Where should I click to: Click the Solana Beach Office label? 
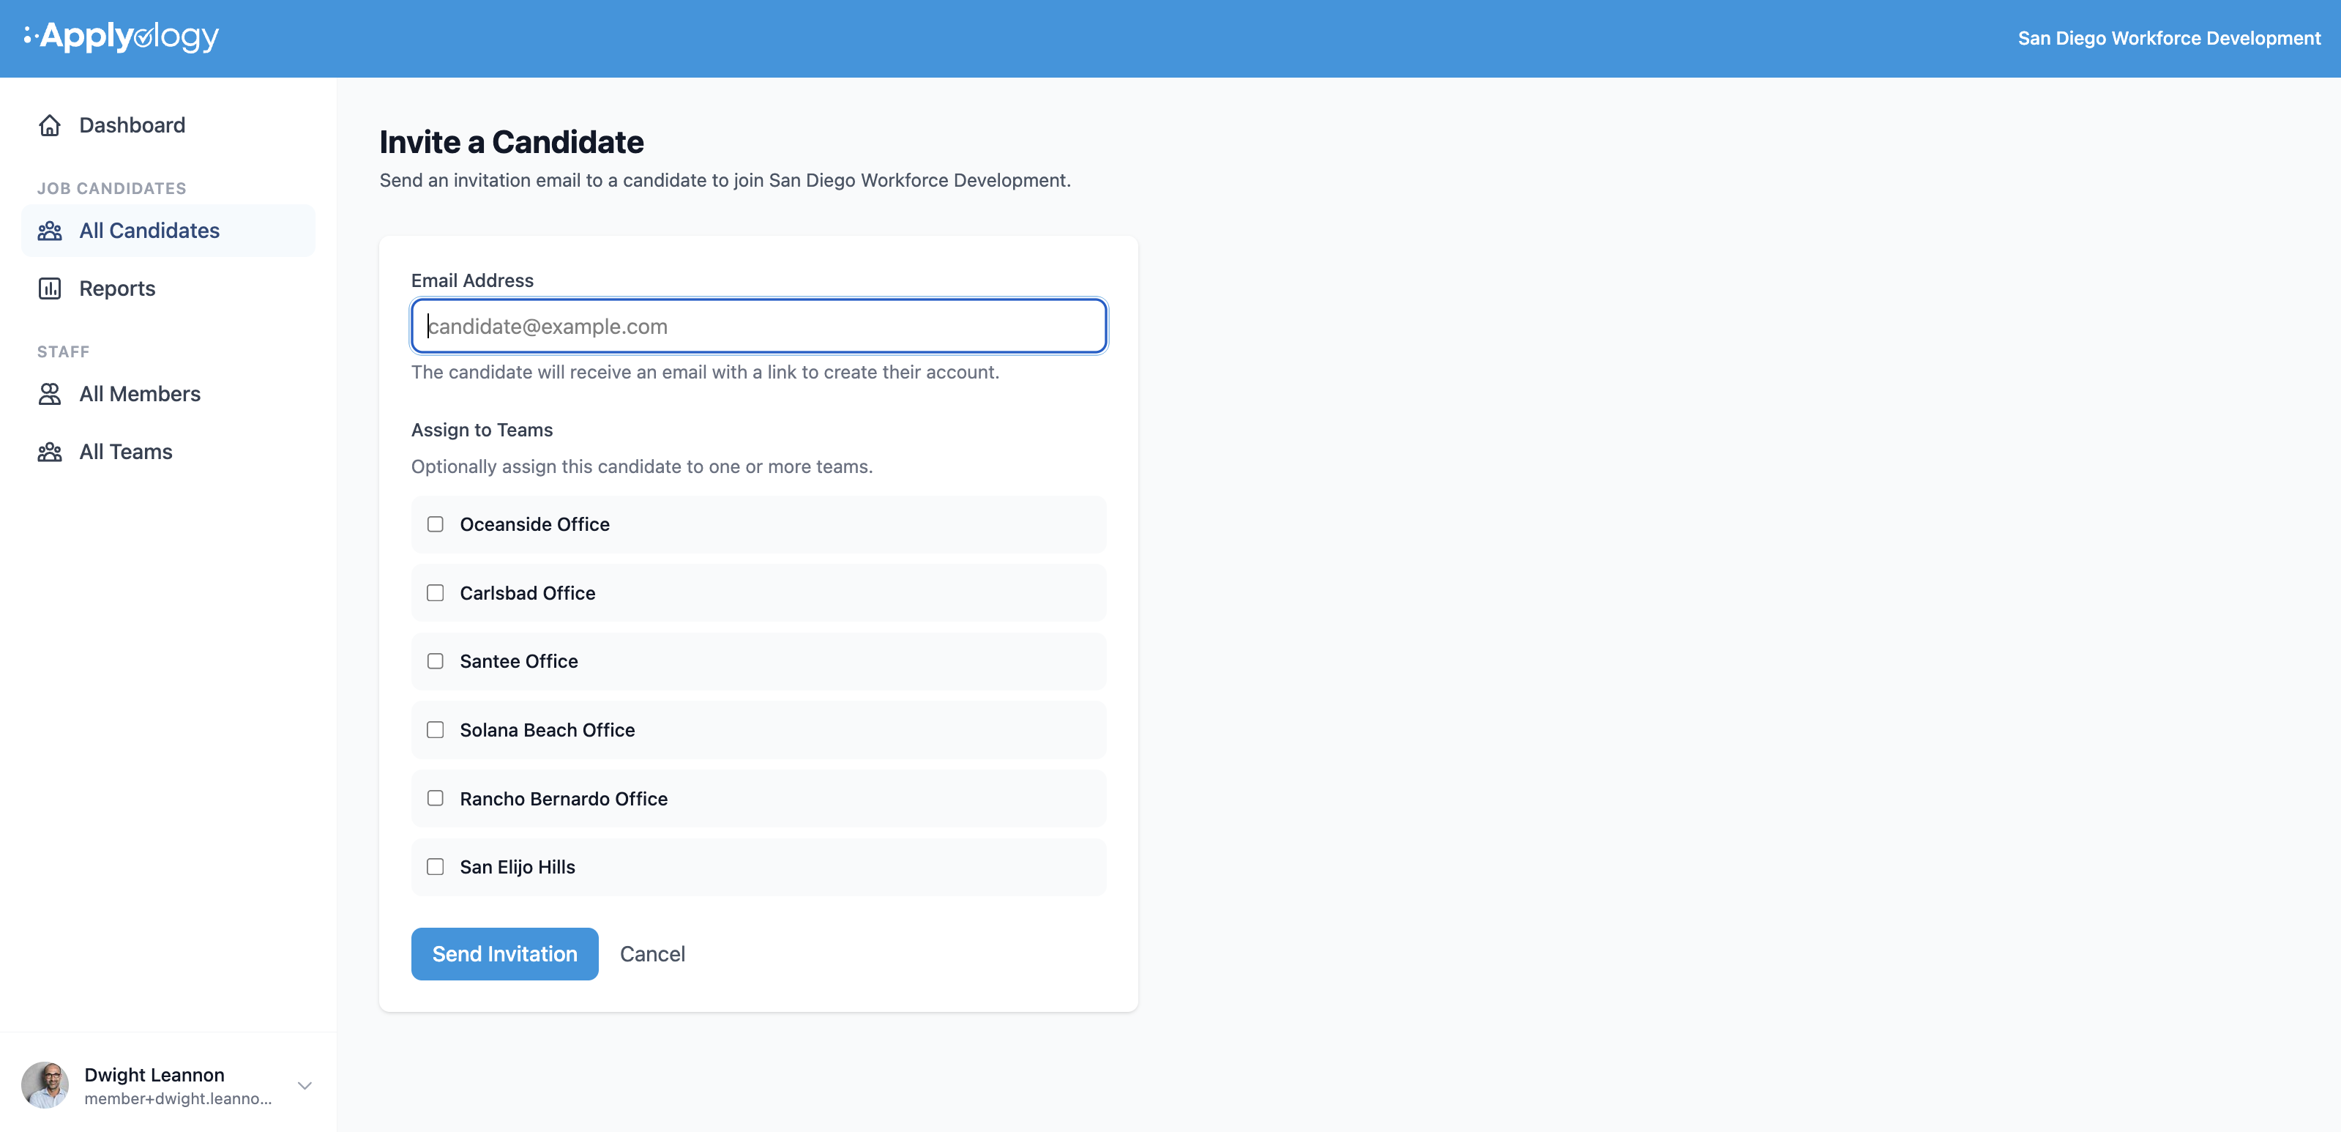point(547,730)
